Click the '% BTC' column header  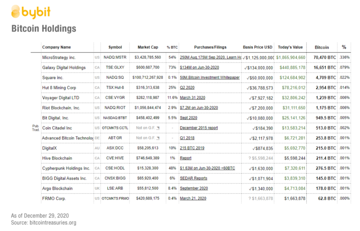click(172, 47)
